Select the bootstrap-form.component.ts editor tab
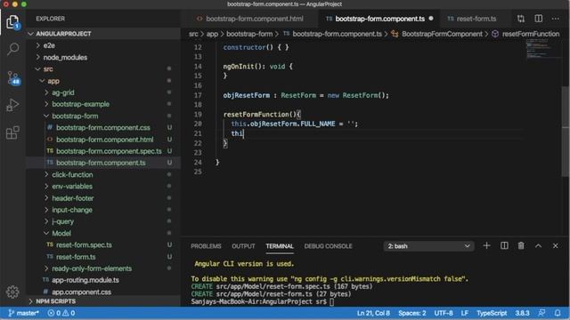Image resolution: width=570 pixels, height=320 pixels. (x=379, y=19)
